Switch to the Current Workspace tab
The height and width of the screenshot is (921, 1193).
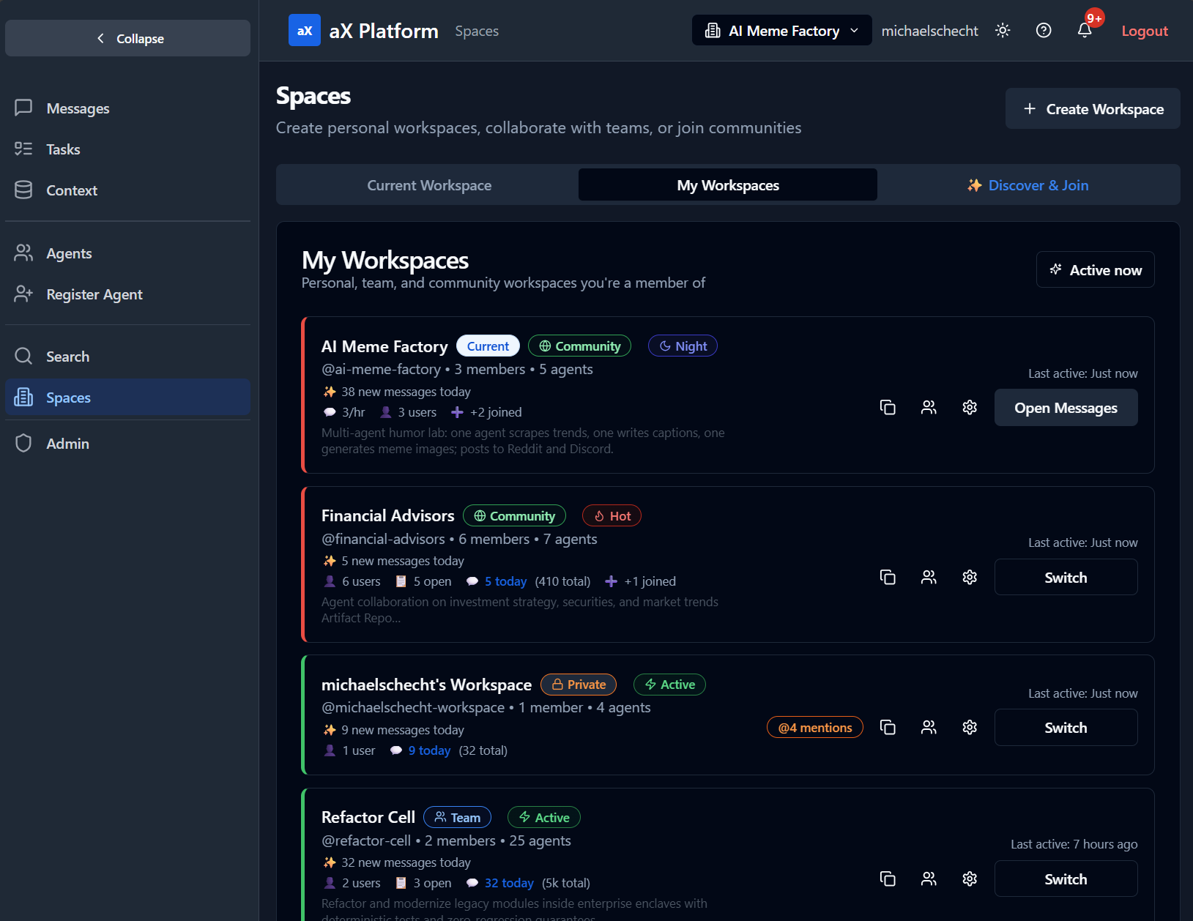[429, 184]
